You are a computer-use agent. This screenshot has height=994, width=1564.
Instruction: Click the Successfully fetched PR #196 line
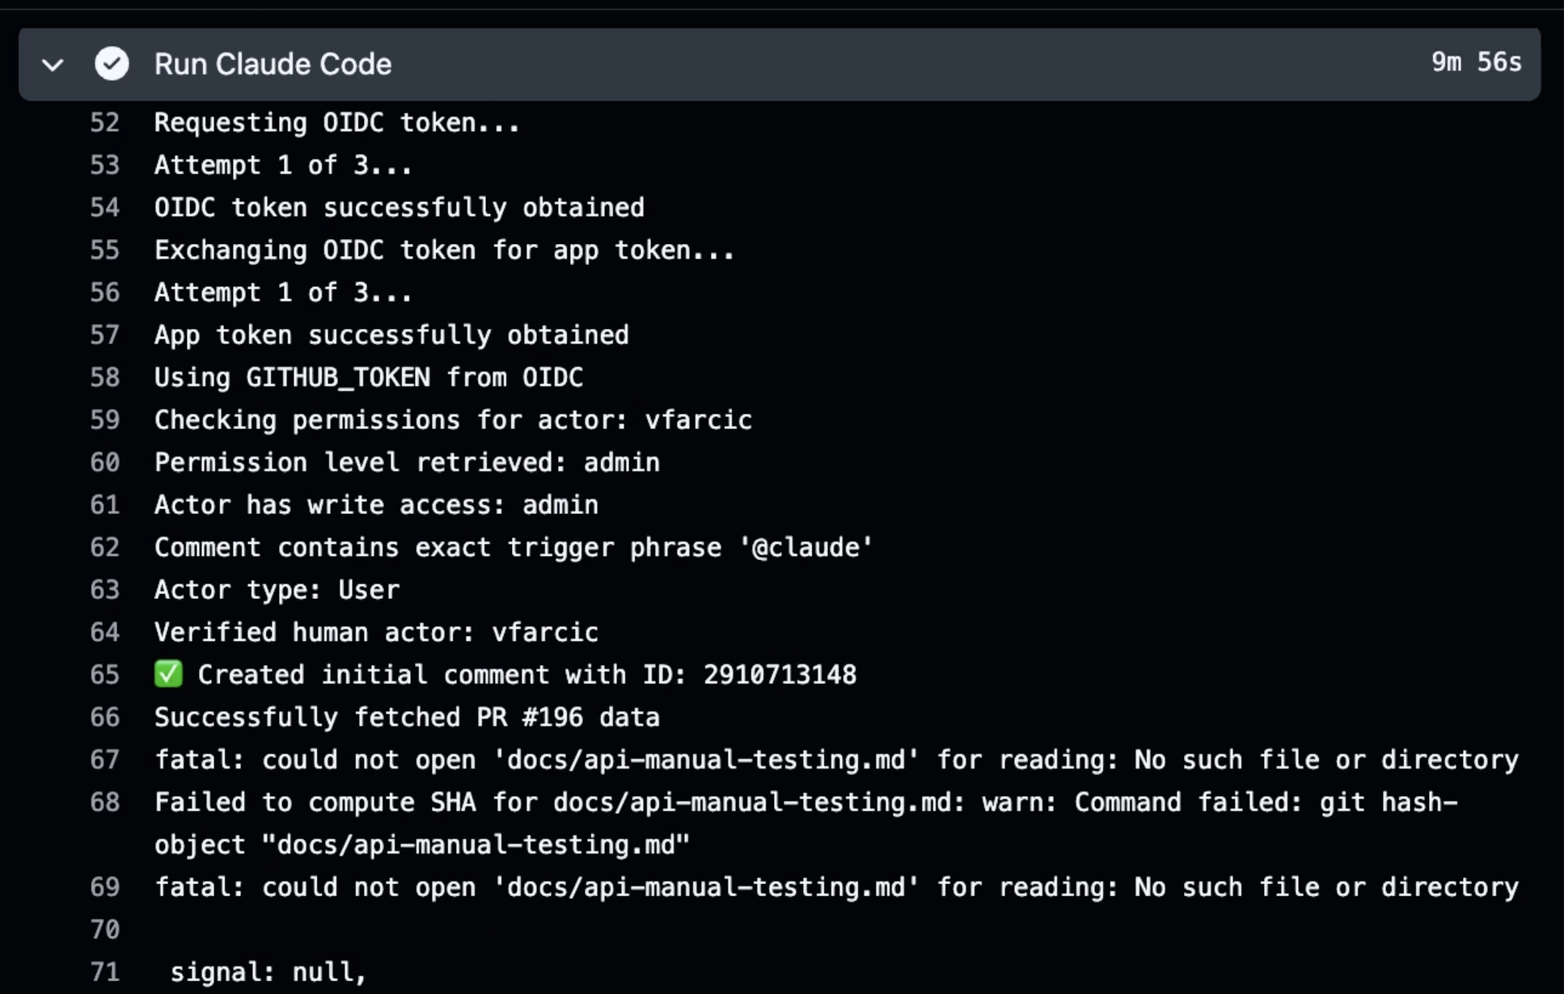[x=407, y=718]
